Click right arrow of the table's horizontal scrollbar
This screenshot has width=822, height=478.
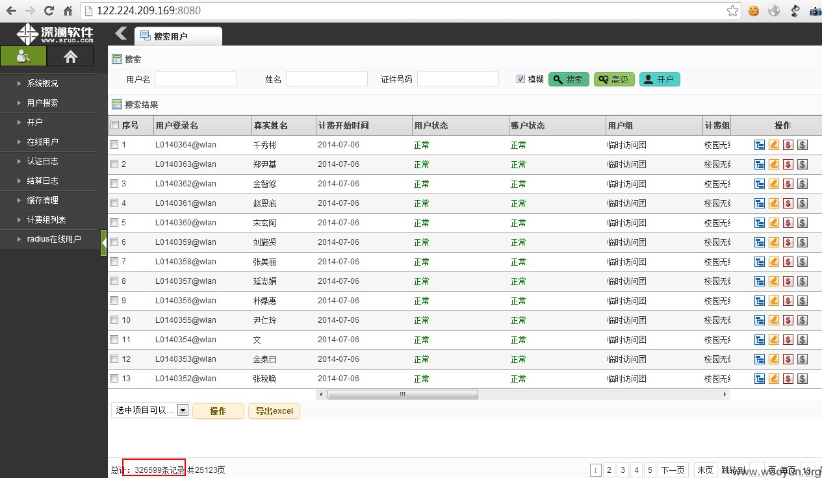click(725, 394)
